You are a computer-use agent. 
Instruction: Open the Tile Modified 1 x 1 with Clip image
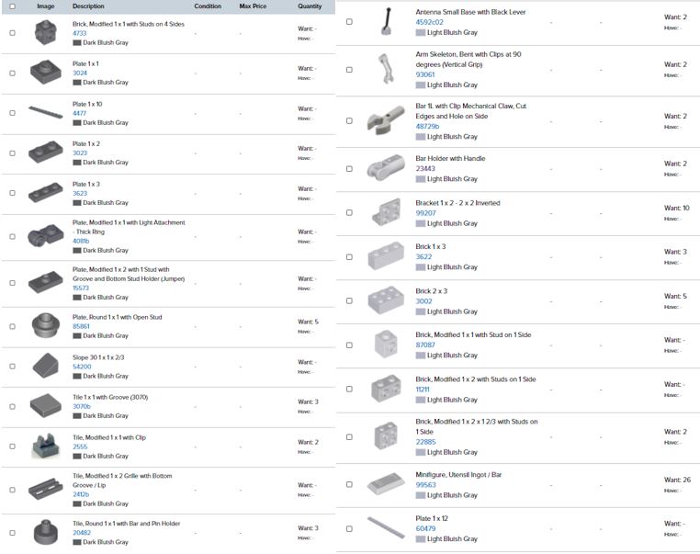pos(45,446)
